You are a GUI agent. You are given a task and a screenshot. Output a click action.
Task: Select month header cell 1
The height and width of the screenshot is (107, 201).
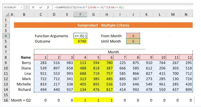(x=41, y=57)
